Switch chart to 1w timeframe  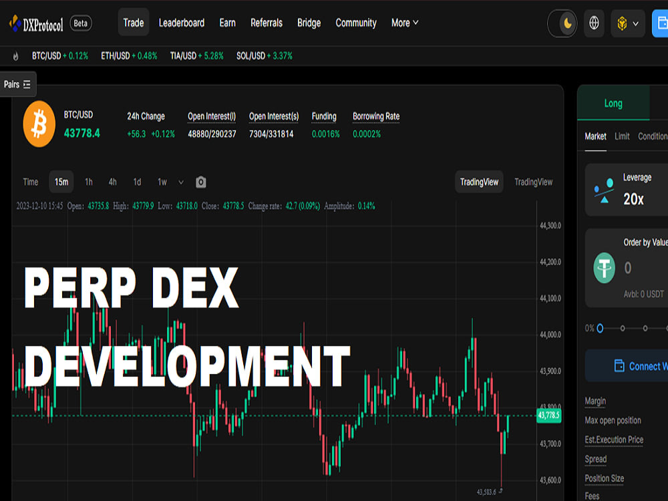(162, 182)
